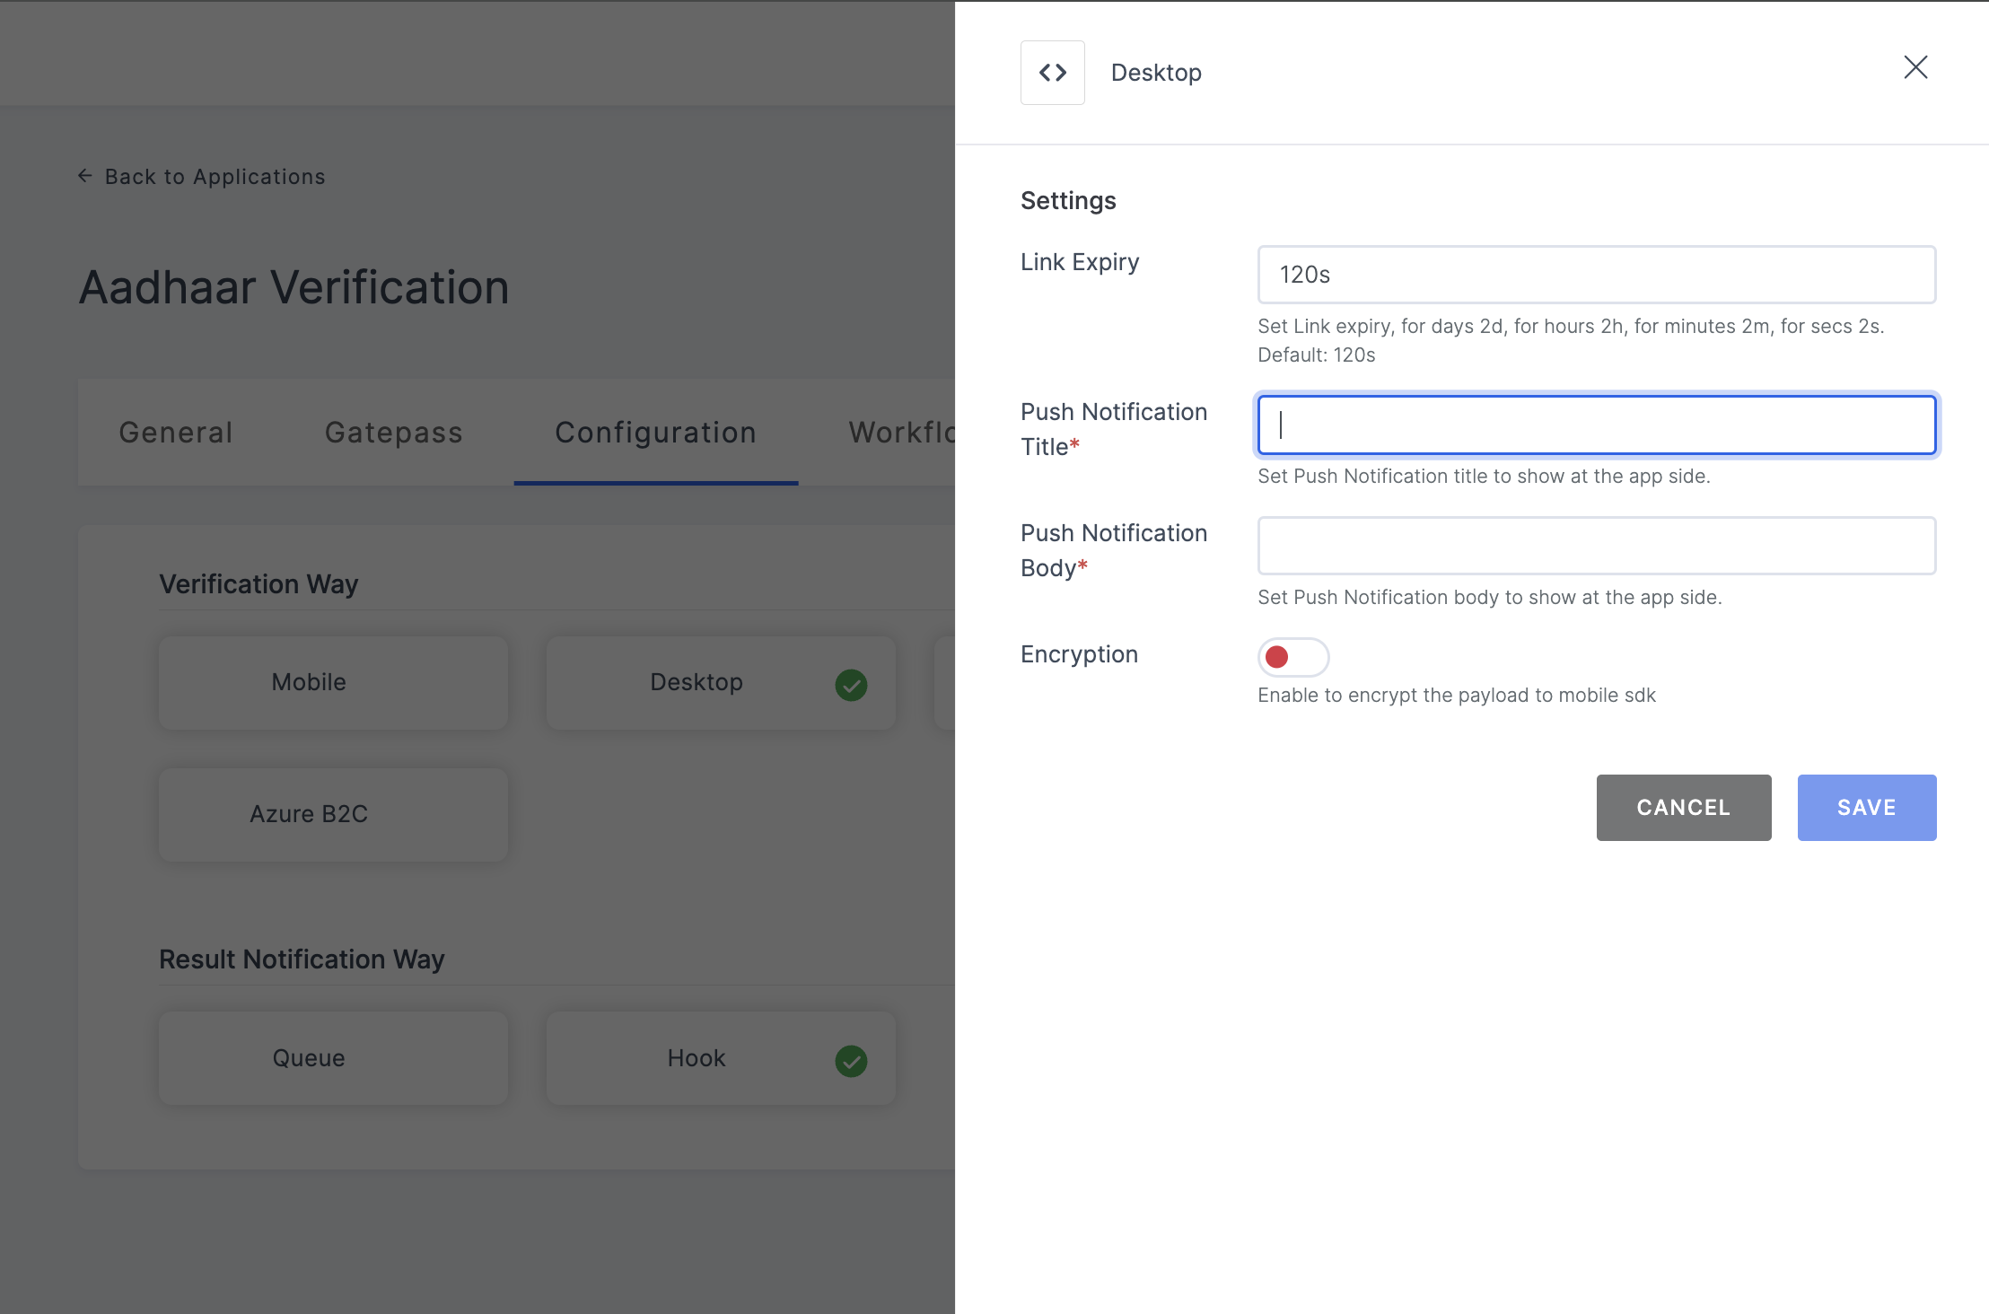
Task: Click the Push Notification Body field
Action: [1596, 546]
